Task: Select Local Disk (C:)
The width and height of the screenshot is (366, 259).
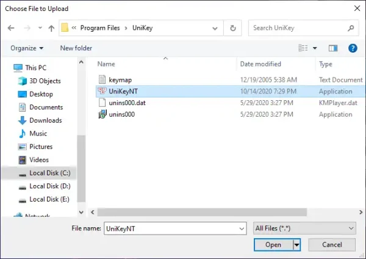Action: [50, 173]
